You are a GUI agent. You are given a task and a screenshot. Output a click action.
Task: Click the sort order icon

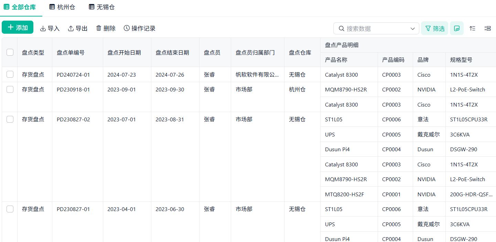click(472, 28)
